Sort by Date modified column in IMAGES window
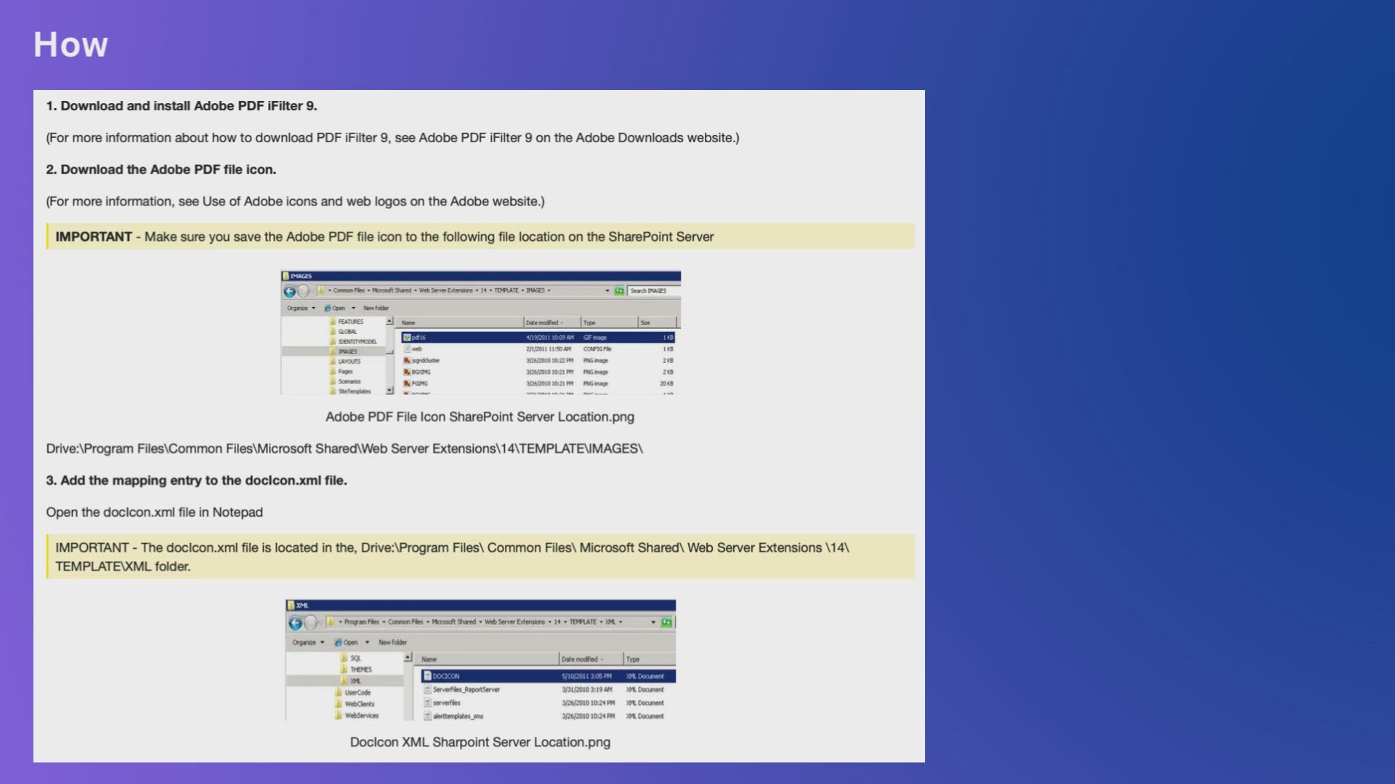1395x784 pixels. 543,323
